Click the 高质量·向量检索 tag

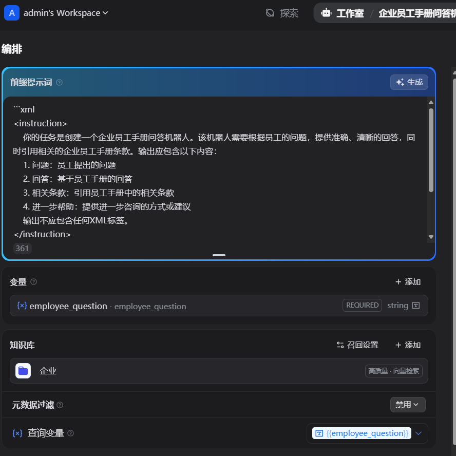point(394,371)
